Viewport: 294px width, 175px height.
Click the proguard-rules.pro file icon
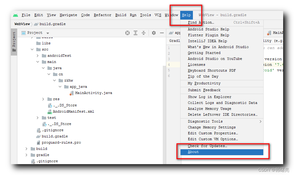(38, 142)
